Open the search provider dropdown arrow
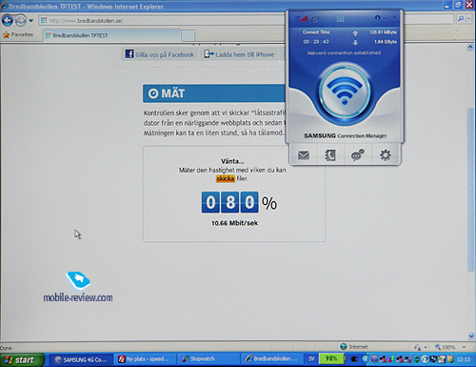The height and width of the screenshot is (367, 476). (x=468, y=19)
